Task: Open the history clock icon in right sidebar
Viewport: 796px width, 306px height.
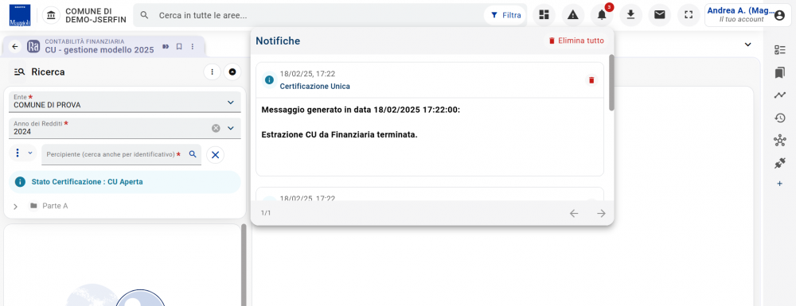Action: tap(780, 118)
